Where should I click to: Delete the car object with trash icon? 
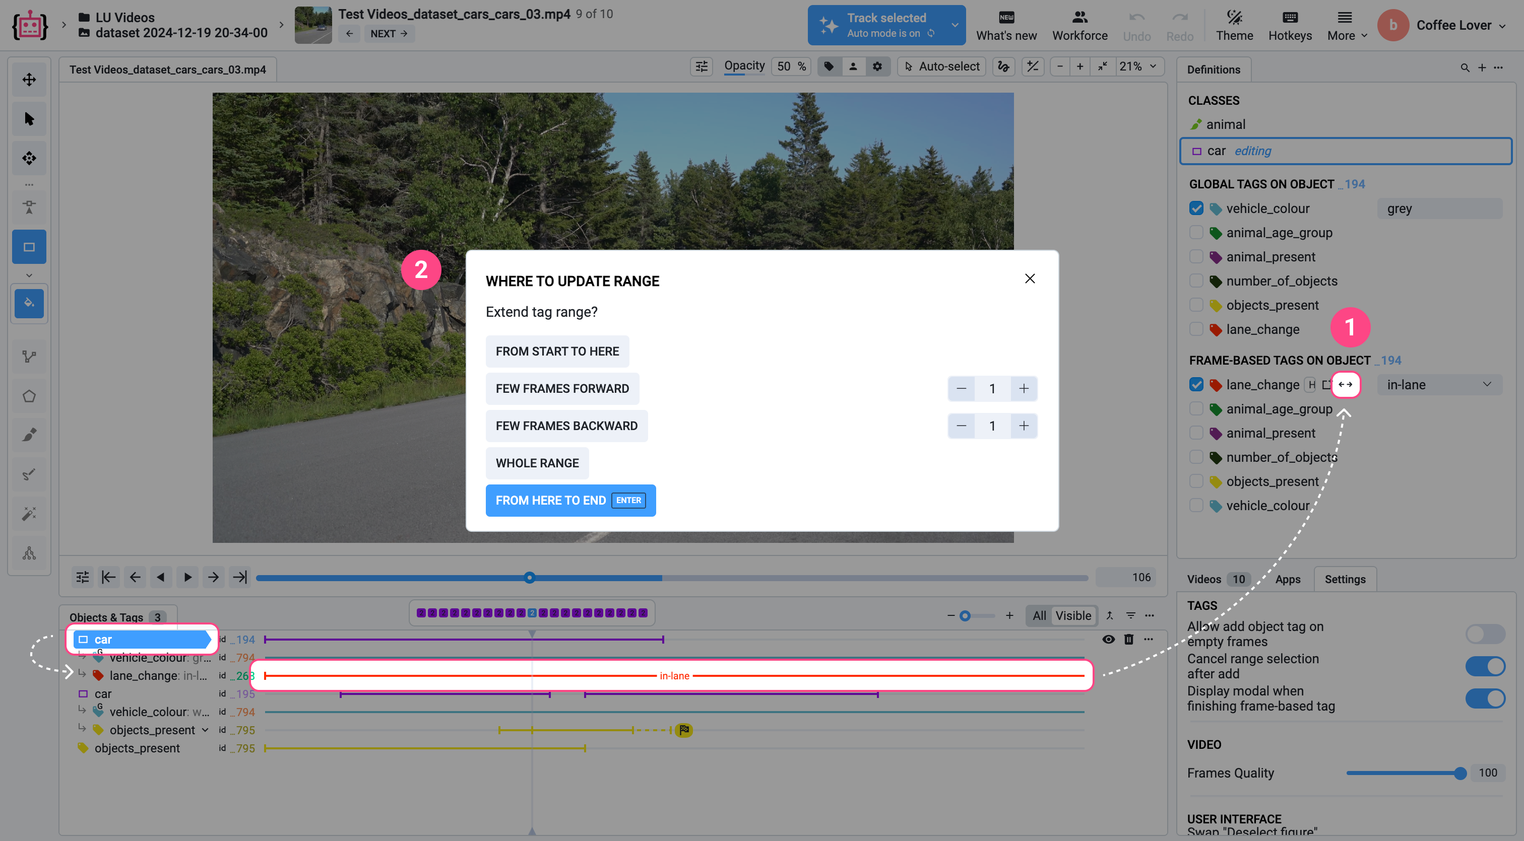(1128, 639)
